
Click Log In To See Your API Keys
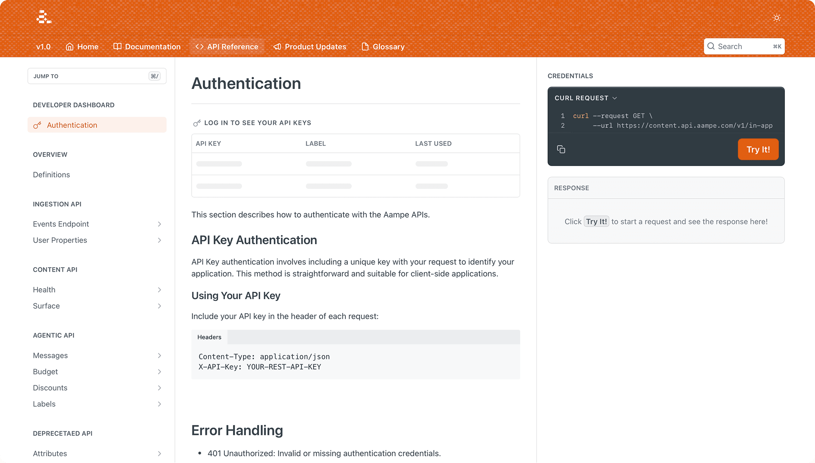point(258,123)
